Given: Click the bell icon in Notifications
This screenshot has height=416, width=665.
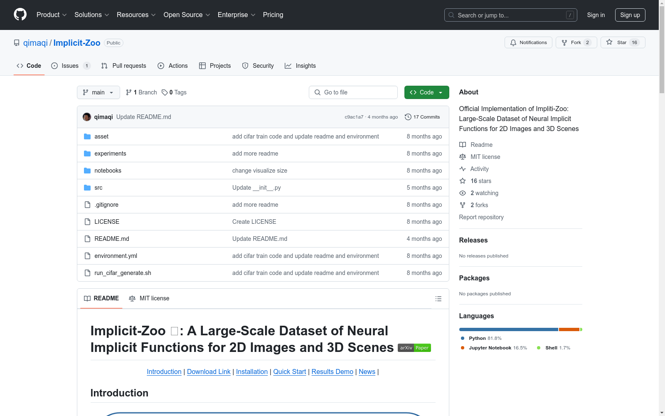Looking at the screenshot, I should [513, 42].
